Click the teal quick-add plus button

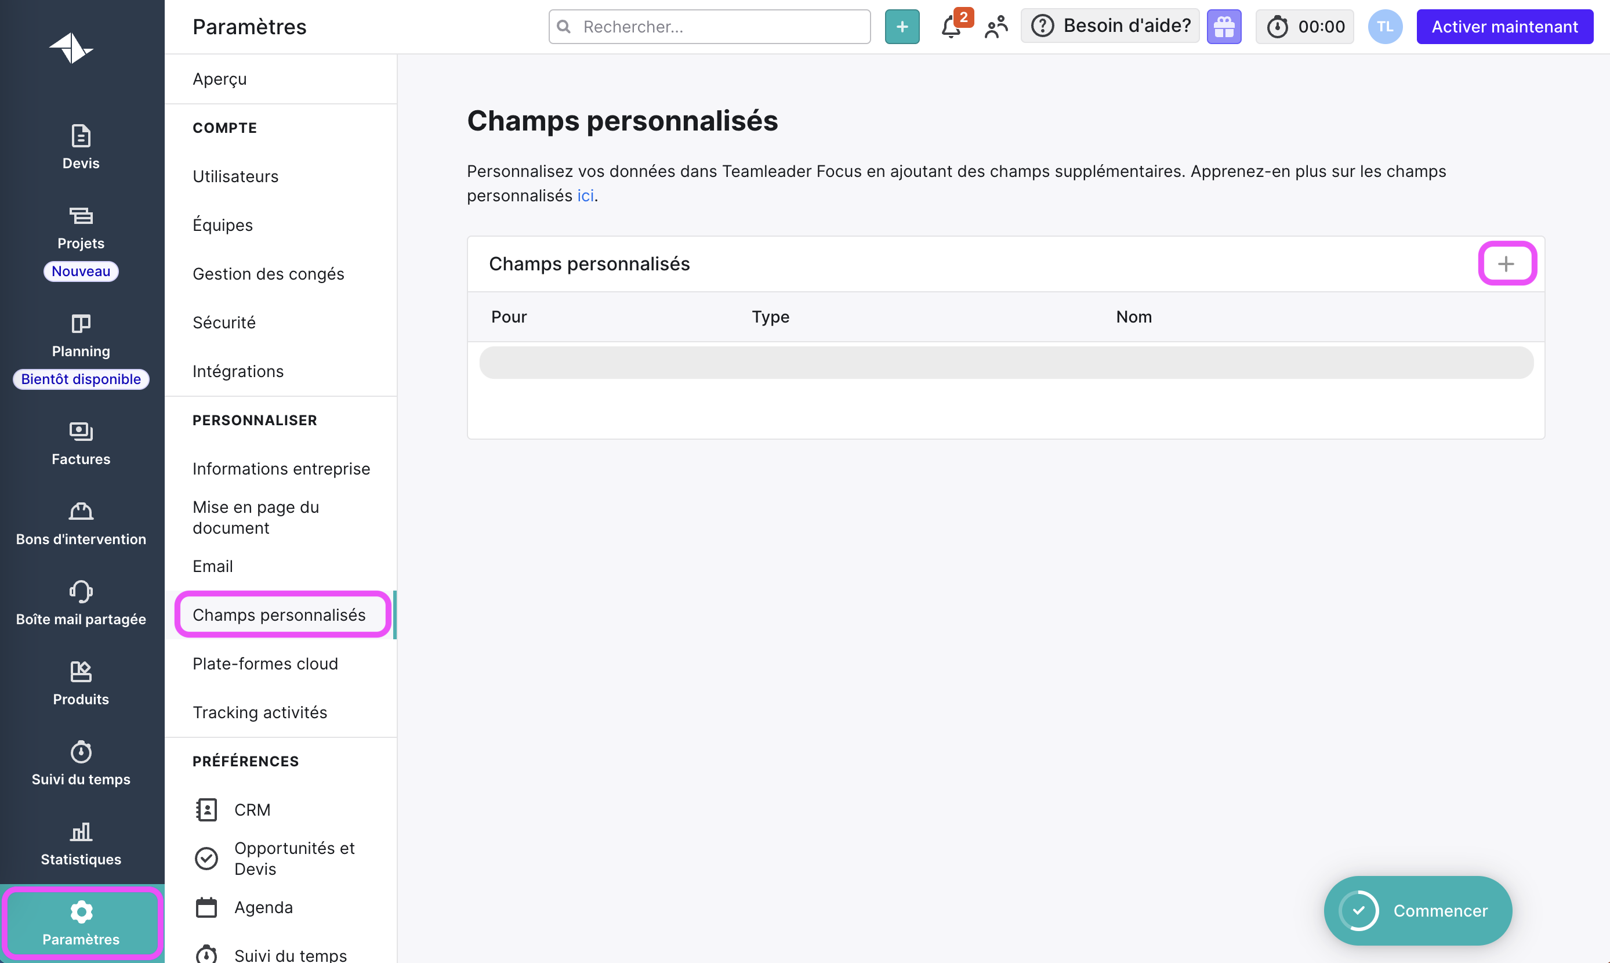click(902, 27)
